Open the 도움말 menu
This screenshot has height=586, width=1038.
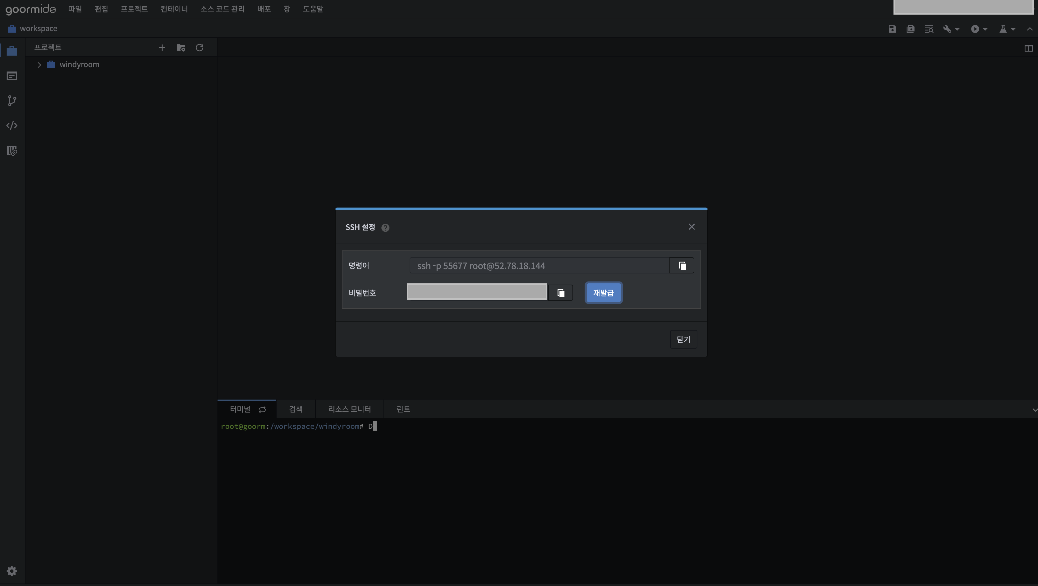point(313,9)
